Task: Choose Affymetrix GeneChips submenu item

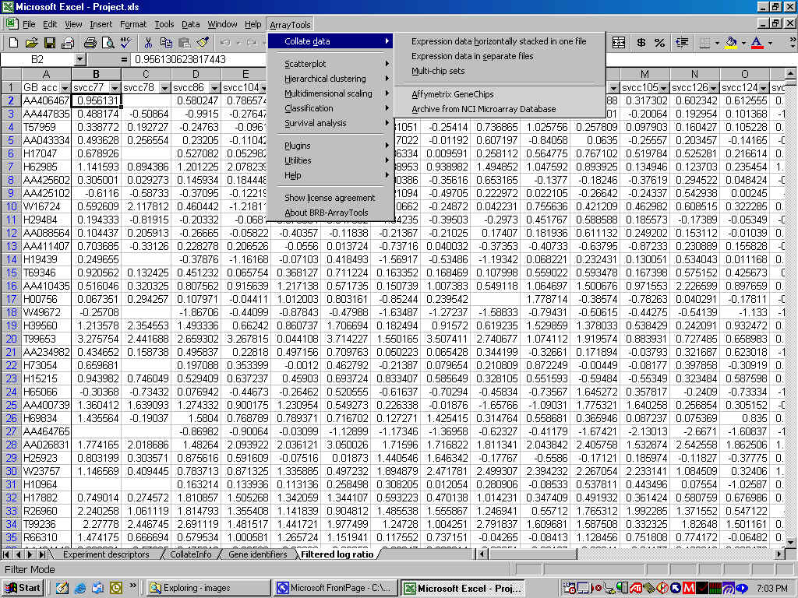Action: coord(500,94)
